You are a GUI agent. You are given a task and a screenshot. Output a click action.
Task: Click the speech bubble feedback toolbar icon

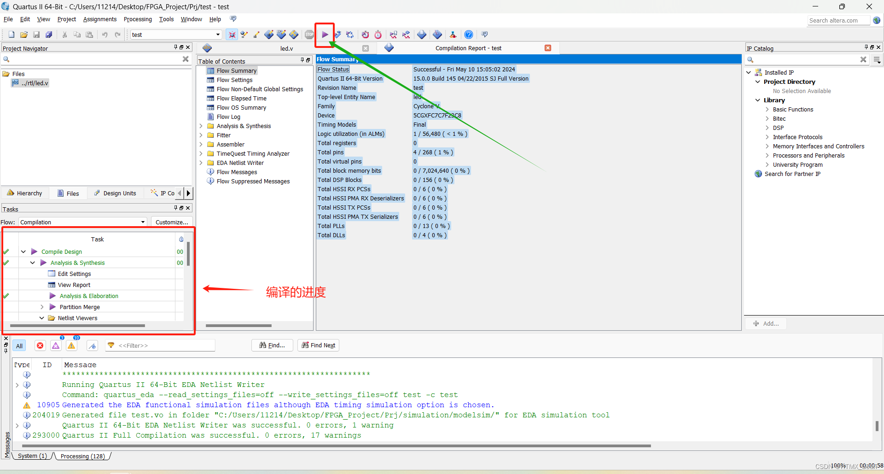pos(484,35)
